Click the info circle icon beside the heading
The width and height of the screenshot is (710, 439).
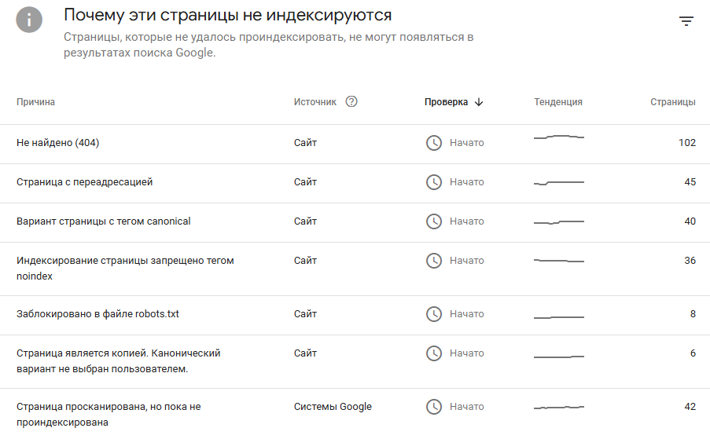[29, 20]
